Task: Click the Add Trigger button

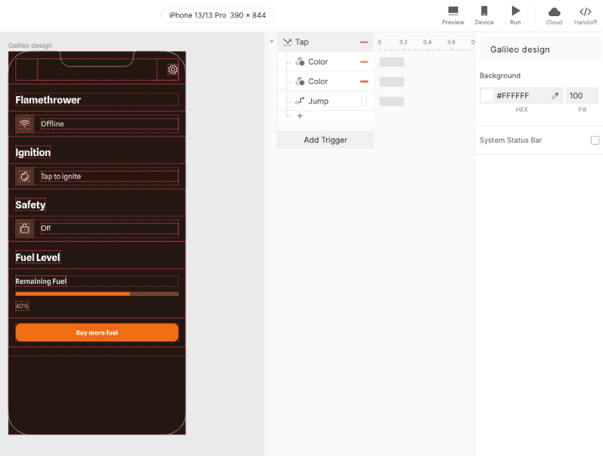Action: coord(325,140)
